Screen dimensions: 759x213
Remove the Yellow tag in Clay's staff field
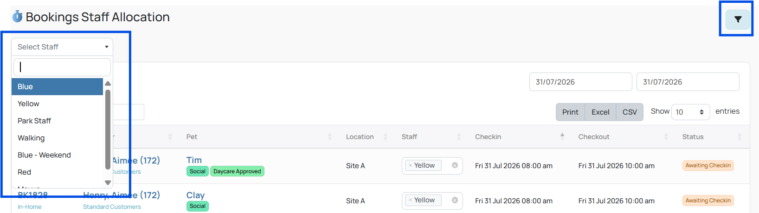[410, 200]
